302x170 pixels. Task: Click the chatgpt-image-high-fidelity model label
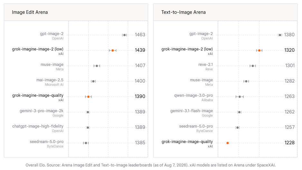38,126
